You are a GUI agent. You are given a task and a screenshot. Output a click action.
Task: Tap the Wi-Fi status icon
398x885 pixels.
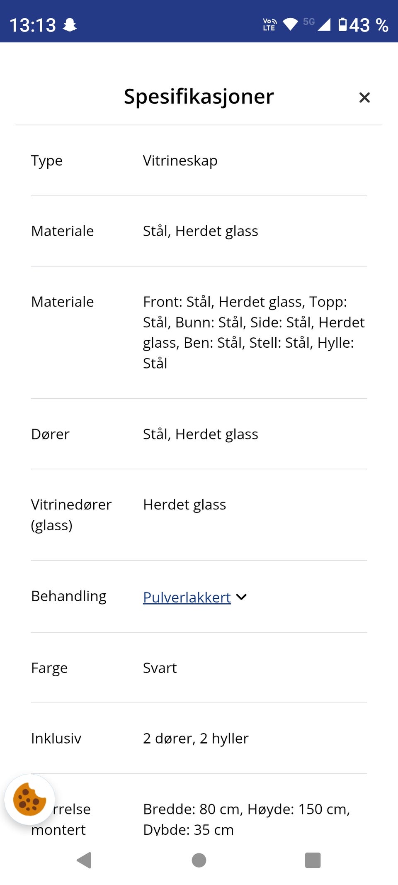tap(289, 24)
